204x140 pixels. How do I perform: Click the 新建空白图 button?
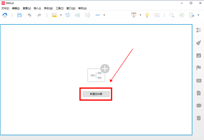pyautogui.click(x=96, y=94)
